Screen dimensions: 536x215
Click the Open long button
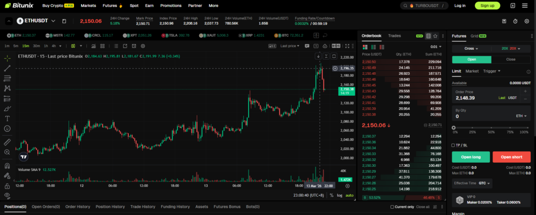471,157
